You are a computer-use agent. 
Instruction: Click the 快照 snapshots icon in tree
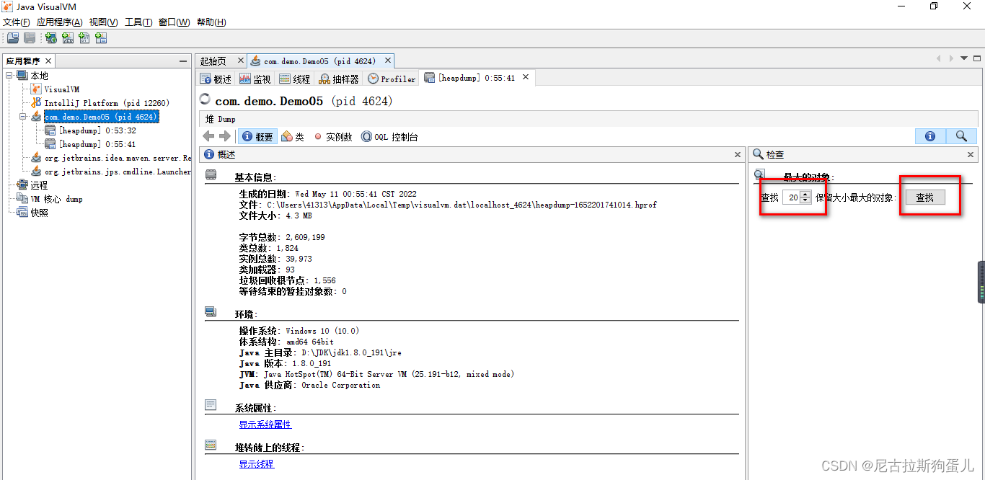(x=22, y=213)
